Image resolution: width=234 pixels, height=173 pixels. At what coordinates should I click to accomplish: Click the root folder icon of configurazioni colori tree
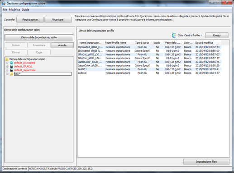[x=7, y=59]
